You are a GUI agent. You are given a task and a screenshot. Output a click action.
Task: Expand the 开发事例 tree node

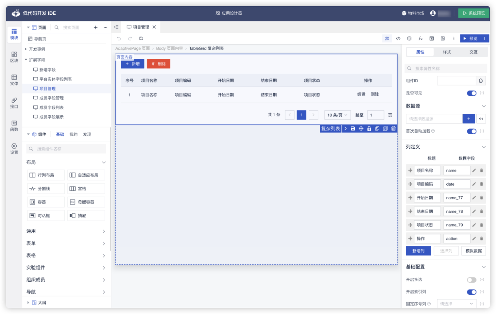tap(26, 49)
